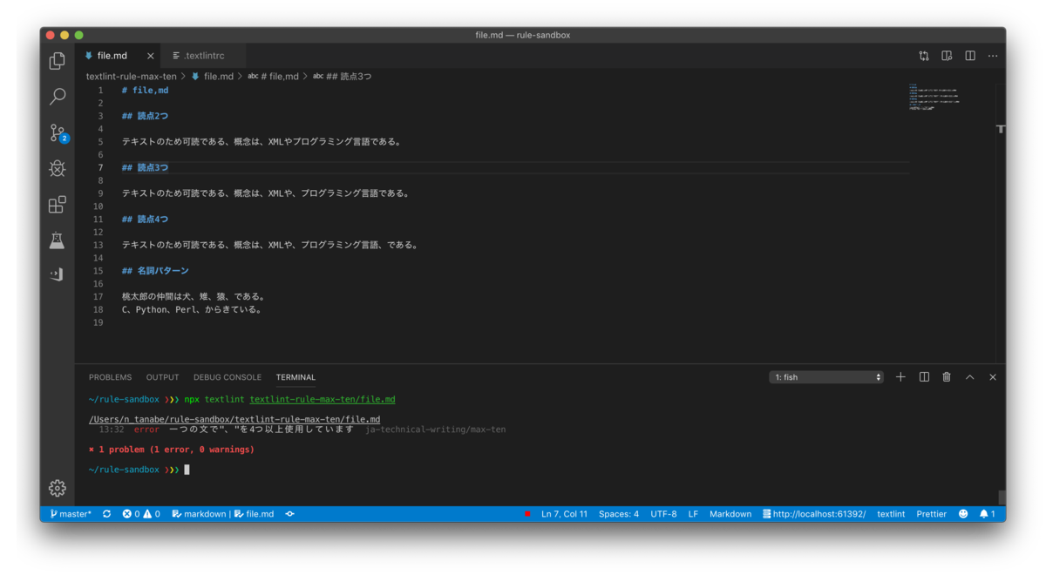Click the master* branch in status bar
The width and height of the screenshot is (1046, 575).
70,514
